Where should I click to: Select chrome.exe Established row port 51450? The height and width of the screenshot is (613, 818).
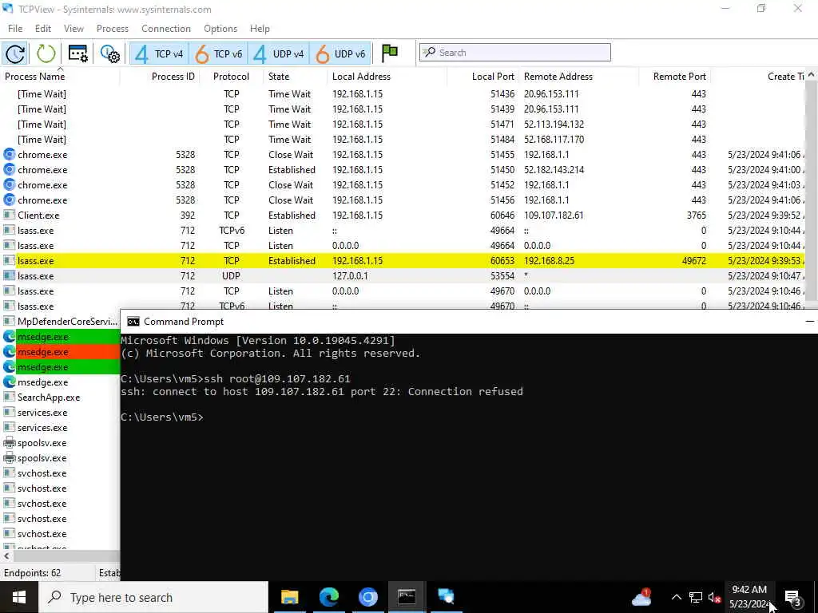tap(403, 170)
